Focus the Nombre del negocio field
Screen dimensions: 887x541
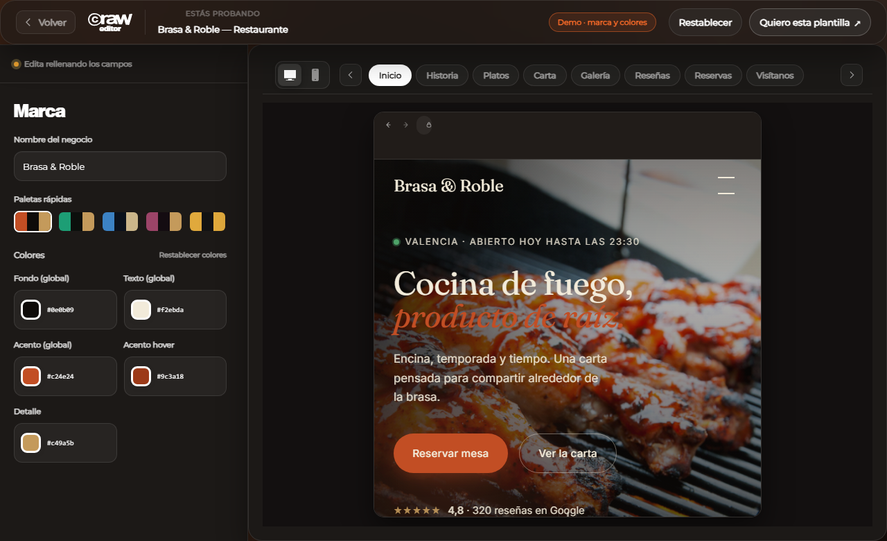[x=120, y=166]
